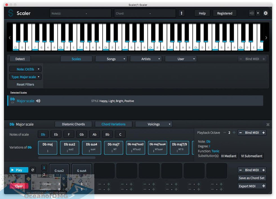
Task: Open the dropdown arrow beside the speaker icon
Action: 258,13
